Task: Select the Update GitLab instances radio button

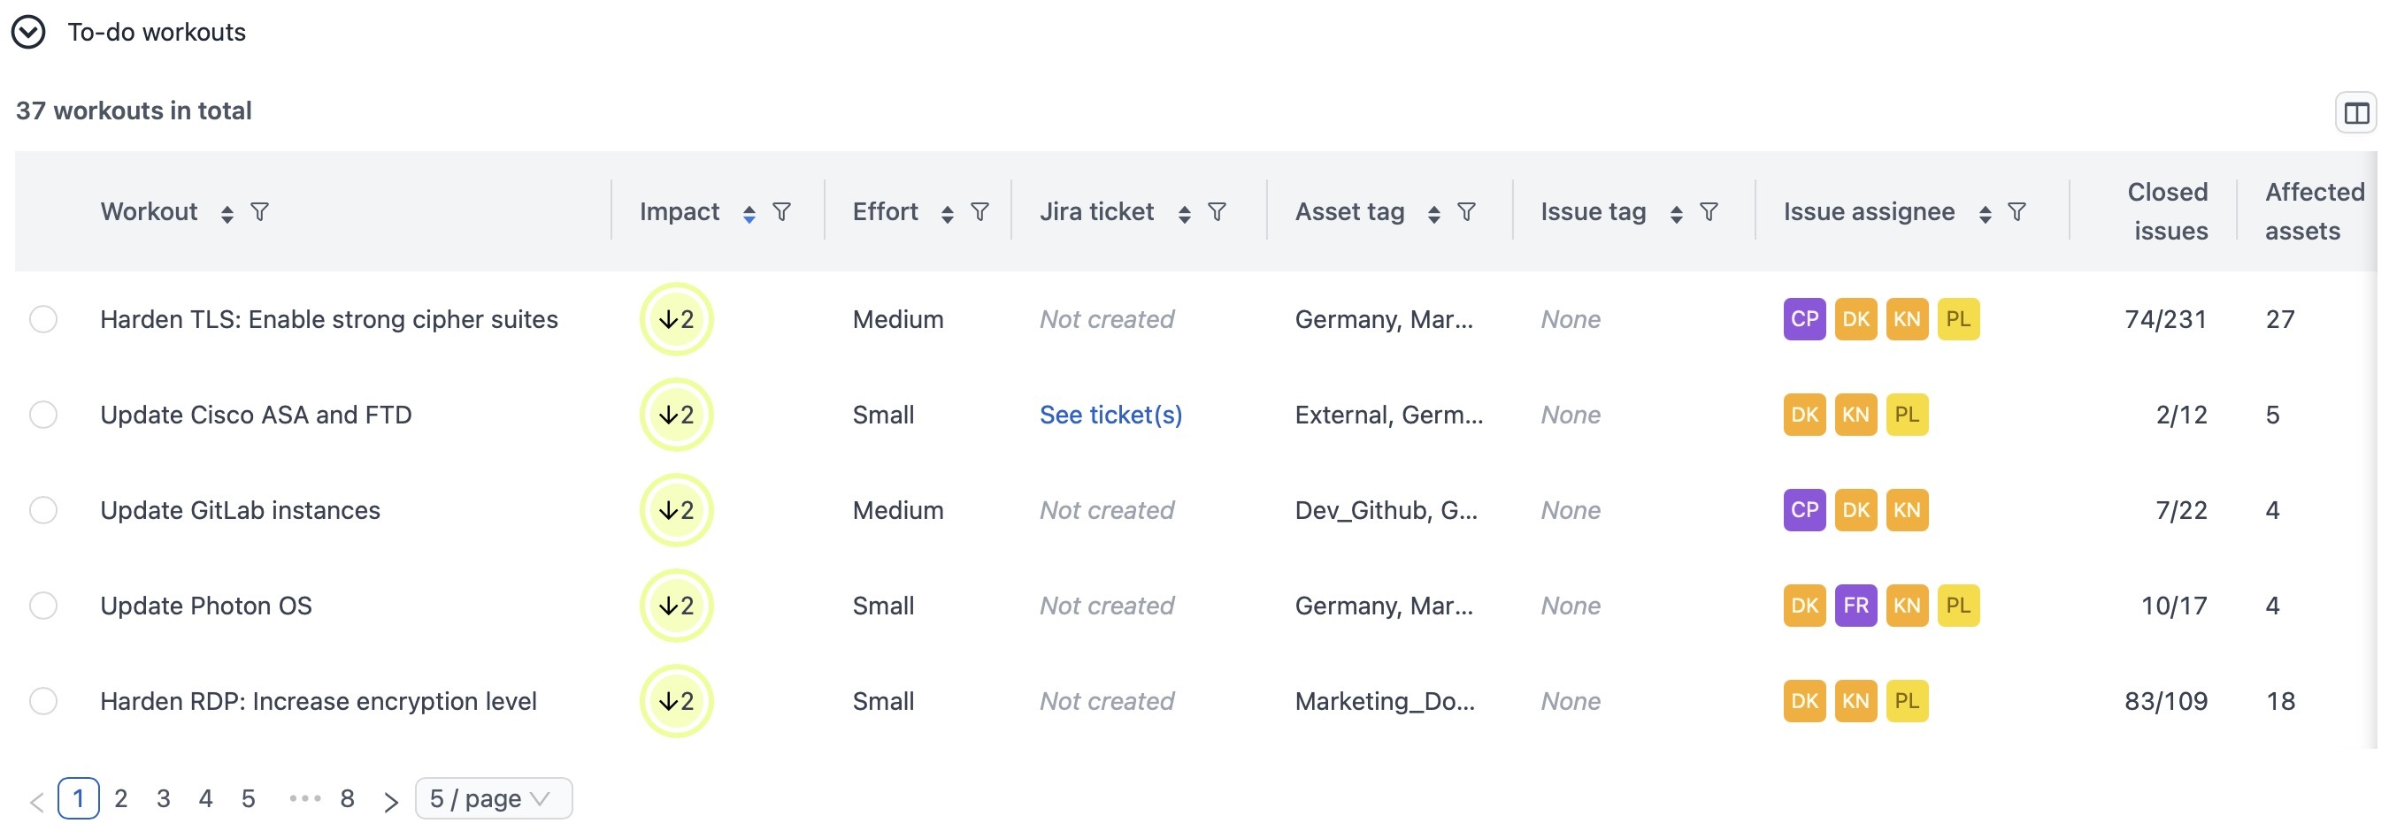Action: click(x=43, y=510)
